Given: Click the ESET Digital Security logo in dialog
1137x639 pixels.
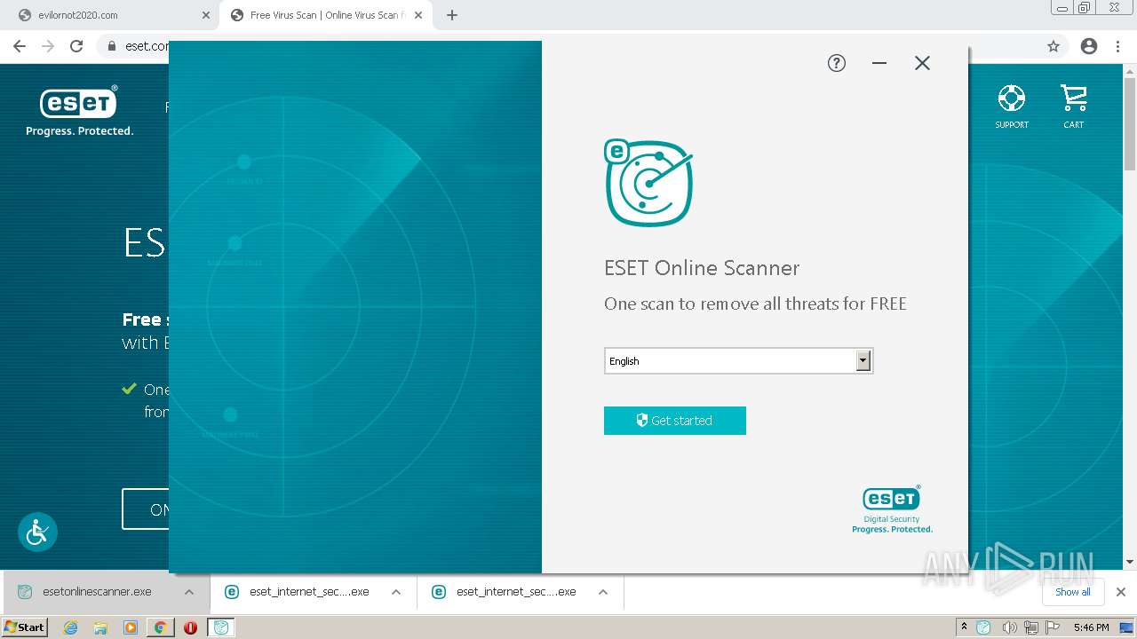Looking at the screenshot, I should (892, 509).
